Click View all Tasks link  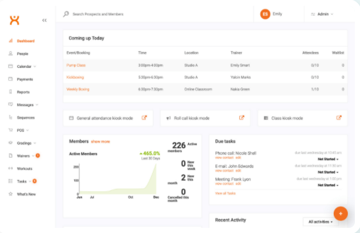(x=225, y=193)
